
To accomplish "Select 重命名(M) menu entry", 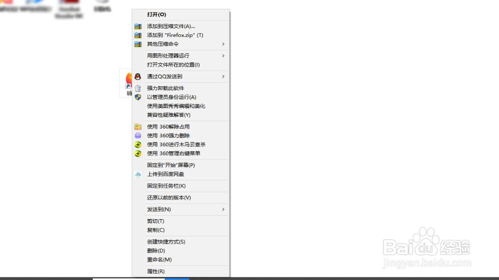I will tap(181, 260).
